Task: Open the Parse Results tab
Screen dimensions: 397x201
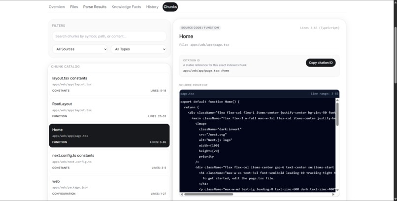Action: coord(95,7)
